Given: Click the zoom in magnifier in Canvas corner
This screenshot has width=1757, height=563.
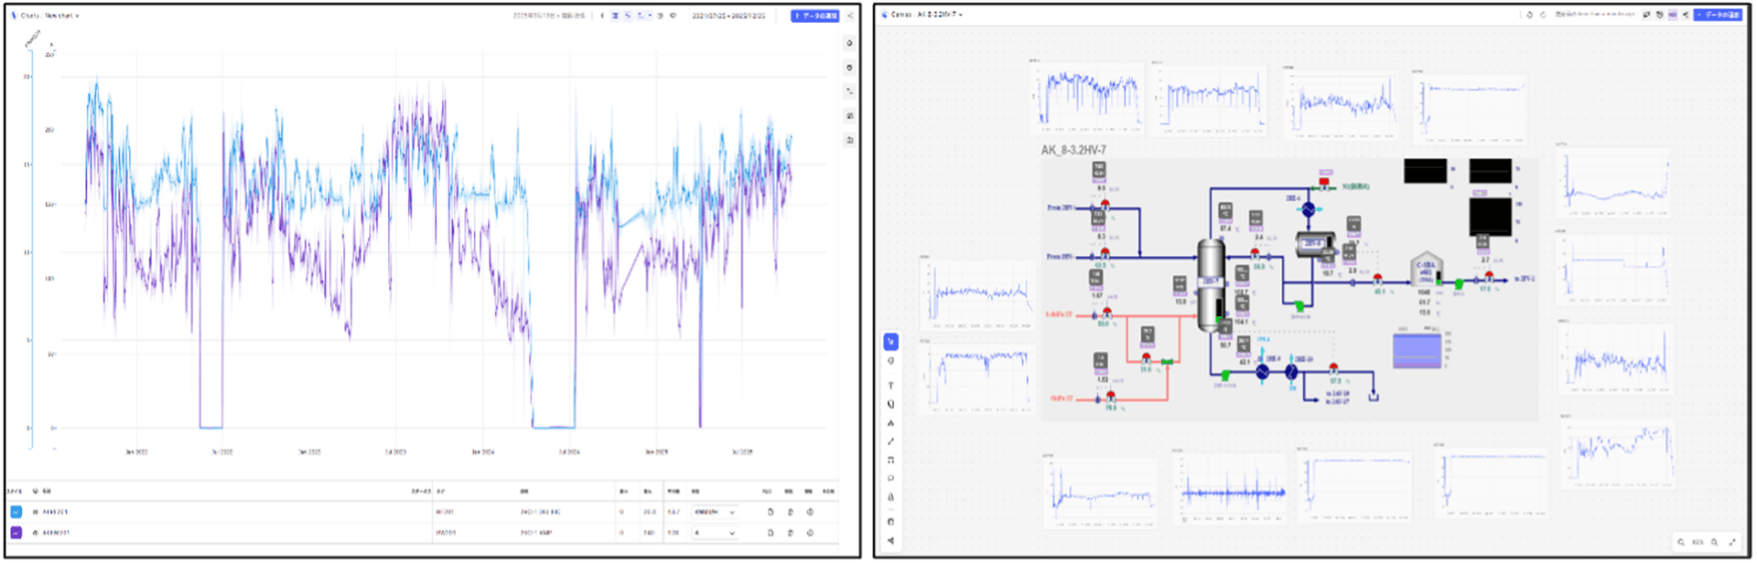Looking at the screenshot, I should [1715, 542].
